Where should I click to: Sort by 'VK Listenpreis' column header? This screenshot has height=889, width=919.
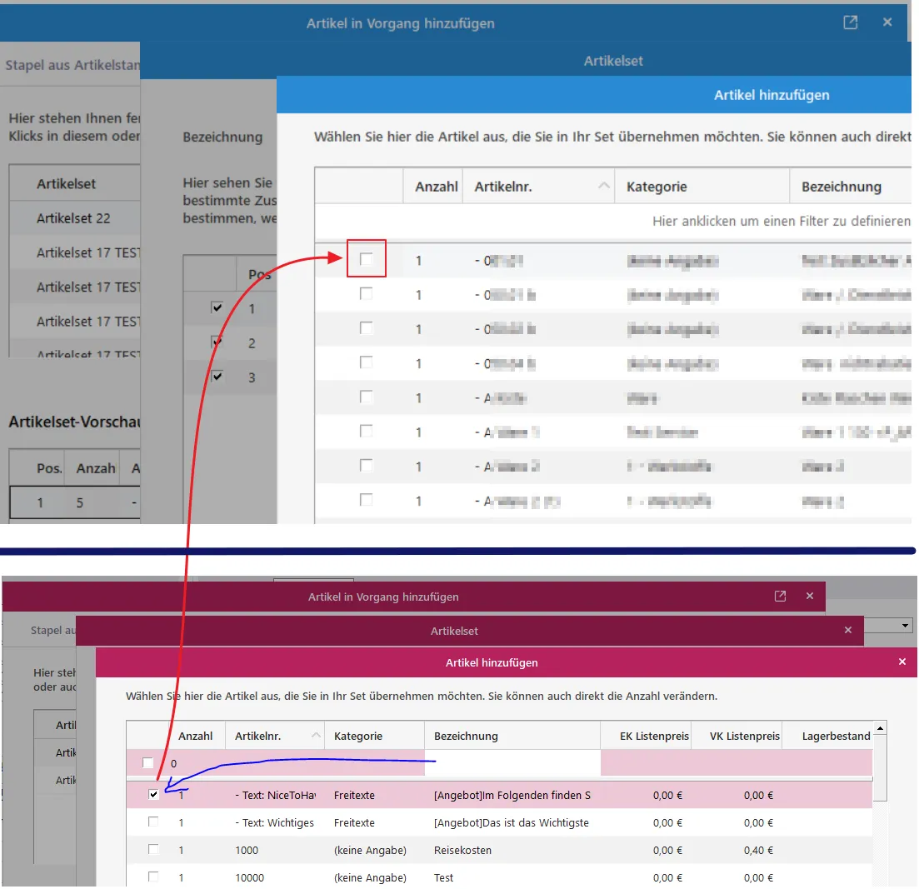pos(744,736)
